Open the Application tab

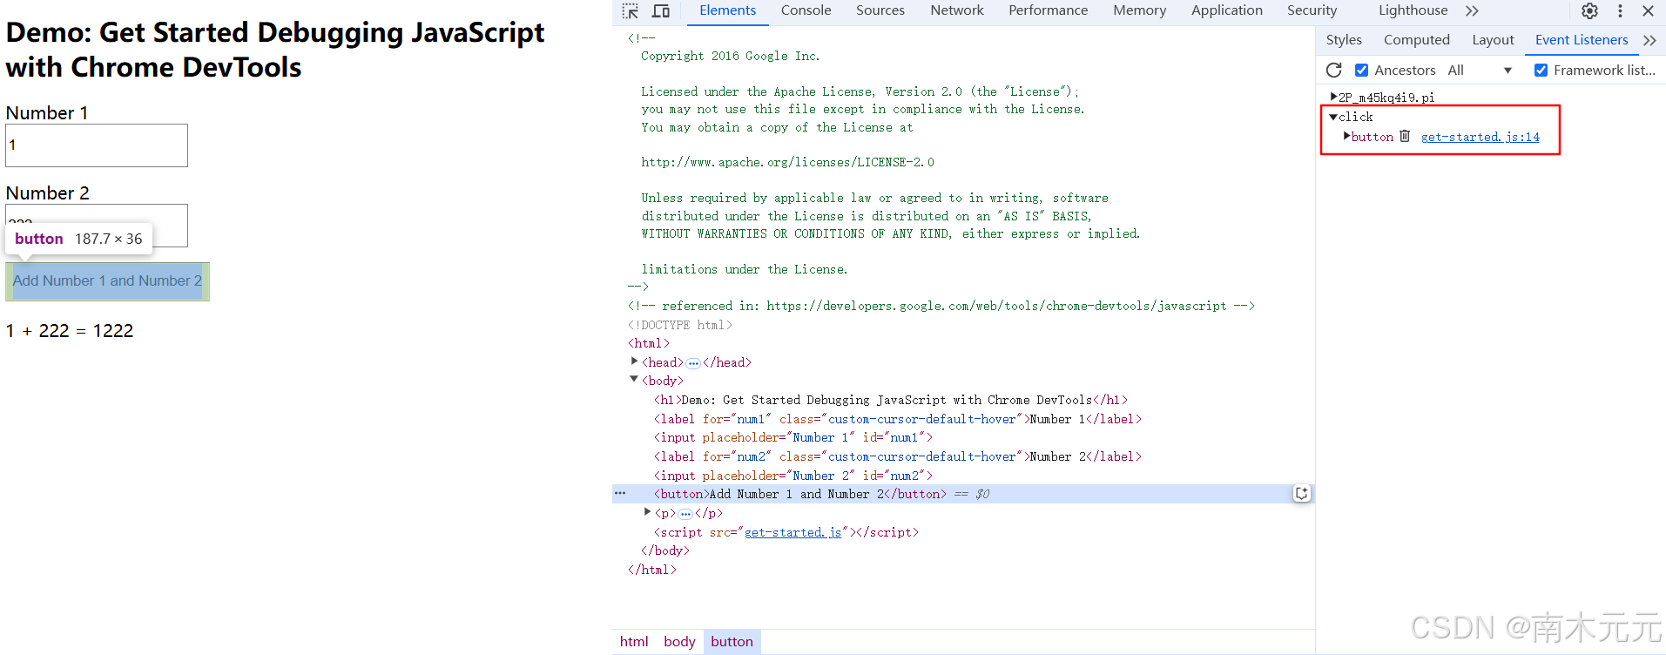[1226, 10]
